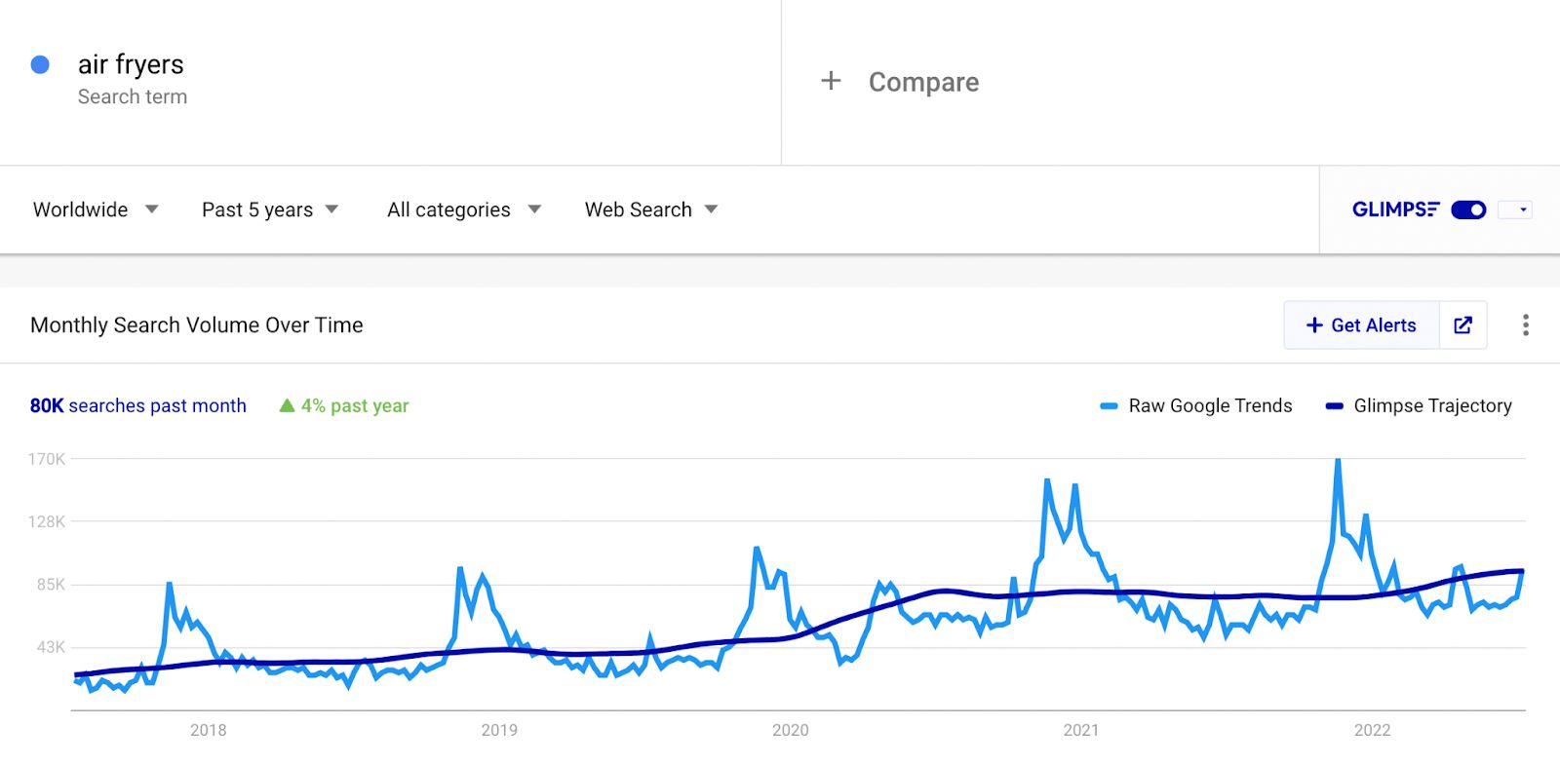Click the plus icon beside Compare
Image resolution: width=1560 pixels, height=764 pixels.
pos(831,81)
